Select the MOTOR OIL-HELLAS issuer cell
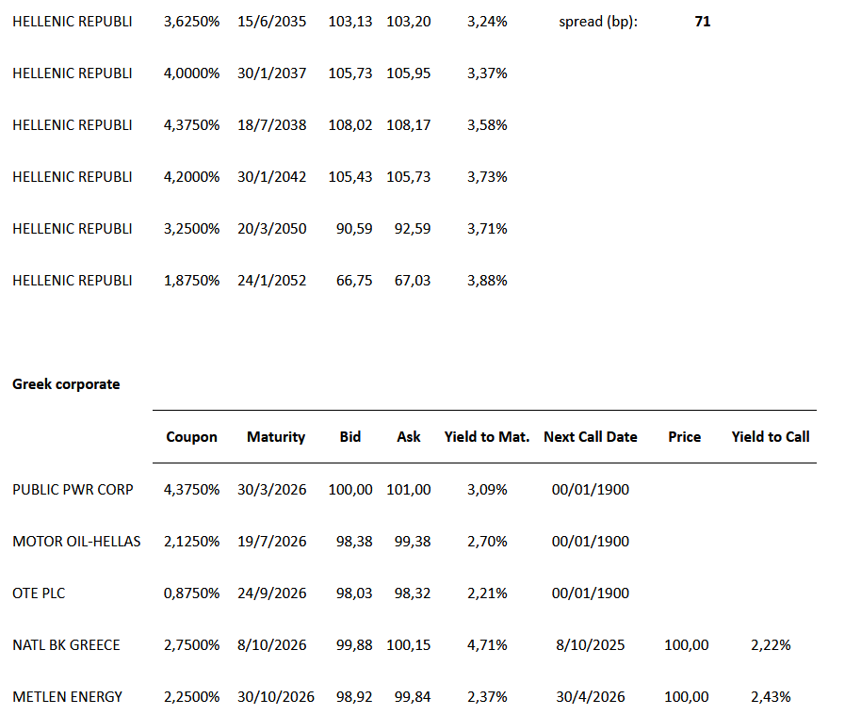Image resolution: width=861 pixels, height=715 pixels. [x=76, y=542]
